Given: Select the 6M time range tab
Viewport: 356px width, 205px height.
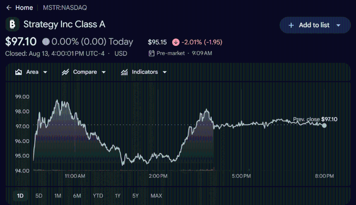Looking at the screenshot, I should [77, 196].
